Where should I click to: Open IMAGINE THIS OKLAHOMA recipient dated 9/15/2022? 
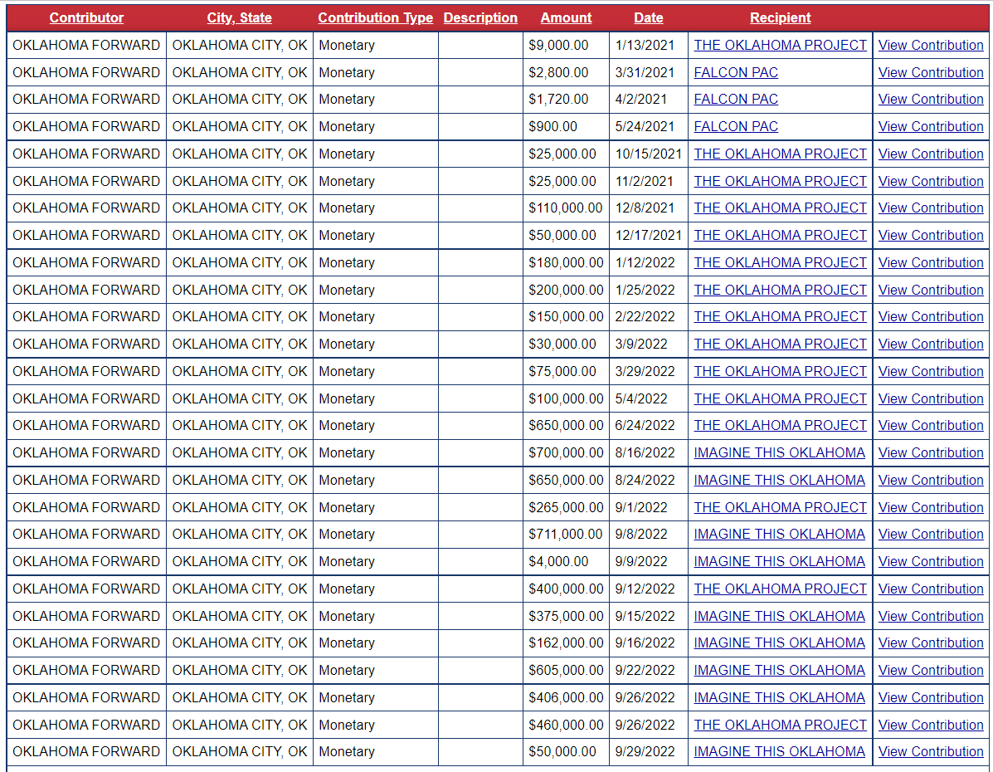[x=780, y=616]
